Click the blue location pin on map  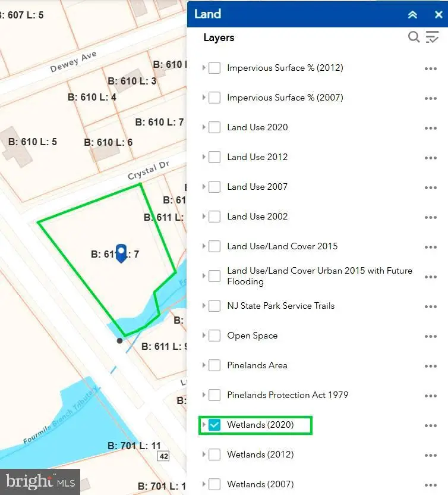(x=122, y=252)
